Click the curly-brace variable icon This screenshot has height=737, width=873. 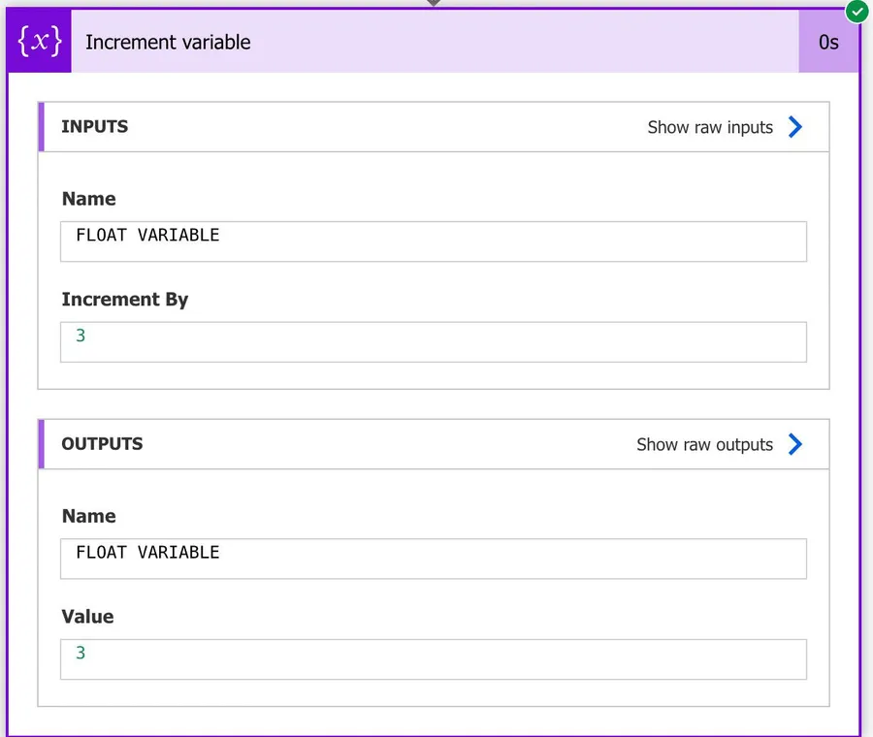tap(40, 42)
